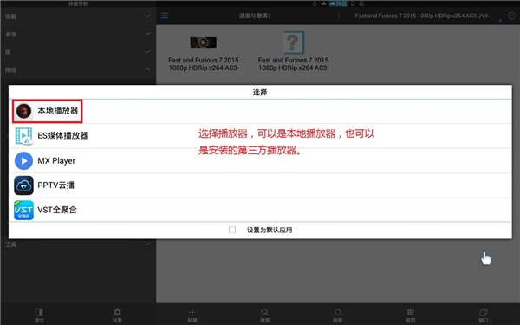This screenshot has width=520, height=325.
Task: Open the 窗口 windows icon
Action: point(484,312)
